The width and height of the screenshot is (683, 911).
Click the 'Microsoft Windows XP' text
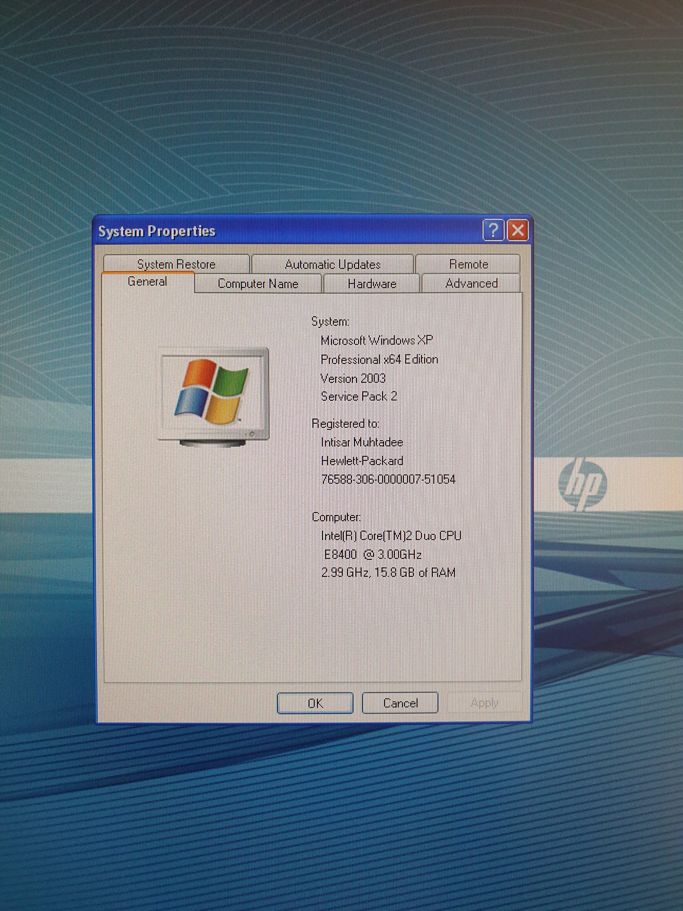click(x=377, y=341)
